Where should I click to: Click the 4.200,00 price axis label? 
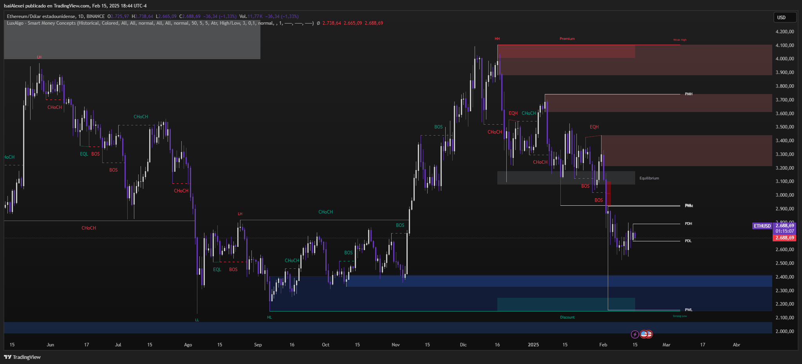coord(785,32)
